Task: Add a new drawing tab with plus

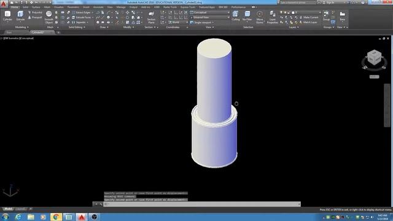Action: pos(58,33)
